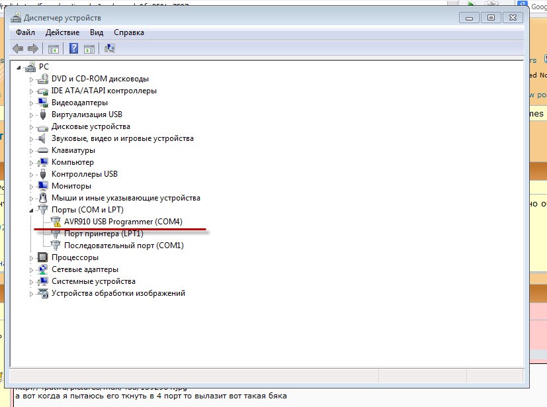Open the Вид menu
The height and width of the screenshot is (407, 547).
point(97,32)
